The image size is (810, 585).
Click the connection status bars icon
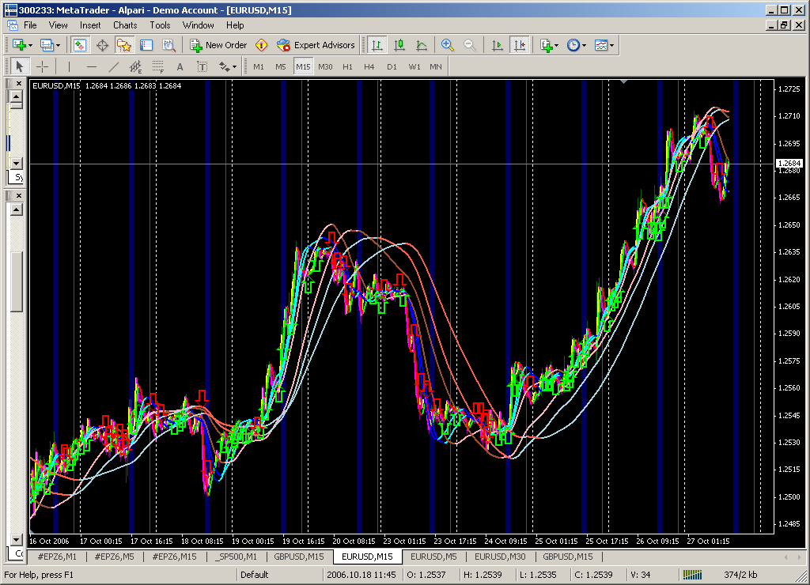[692, 575]
